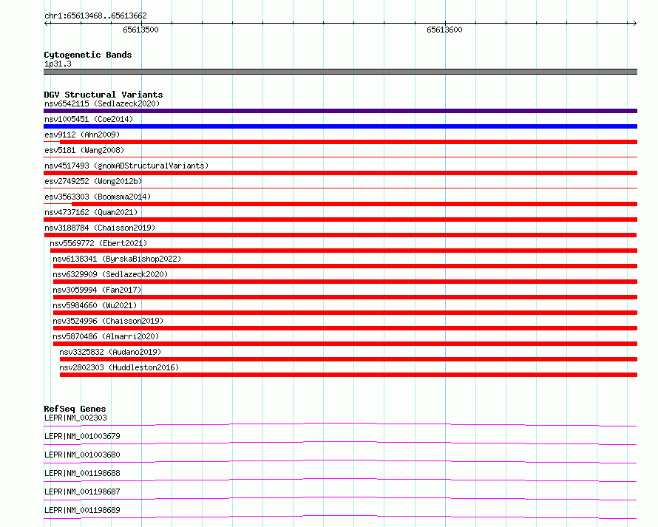Screen dimensions: 658x527
Task: Click the LEPR|NM_001198688 transcript label
Action: (82, 473)
